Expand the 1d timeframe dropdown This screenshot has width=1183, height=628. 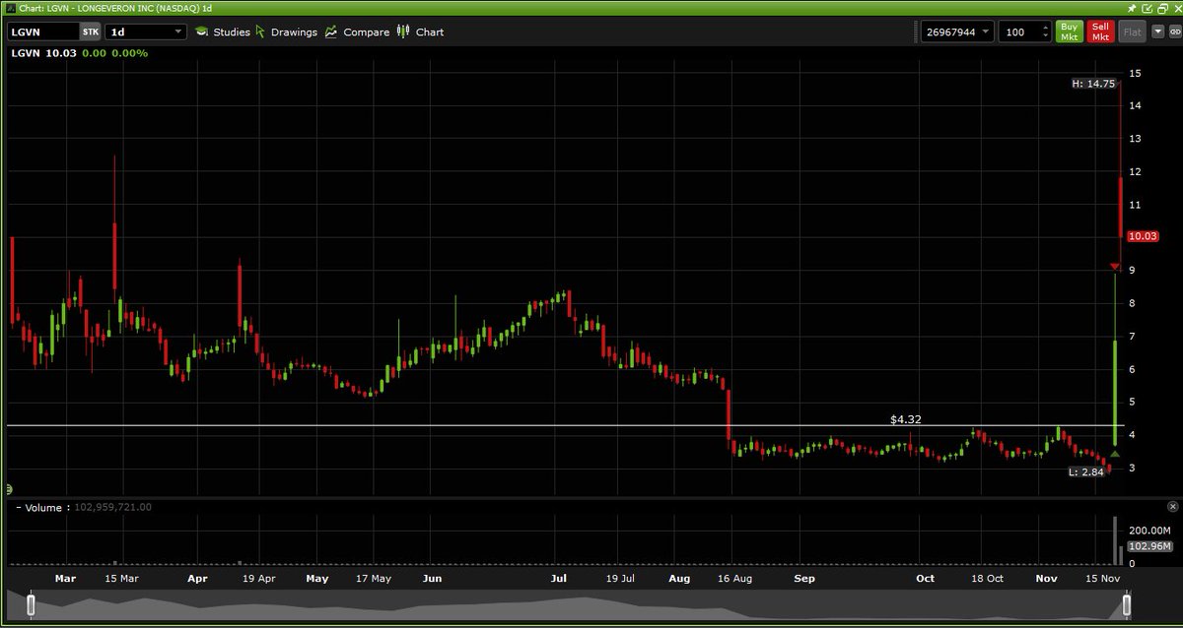(146, 31)
